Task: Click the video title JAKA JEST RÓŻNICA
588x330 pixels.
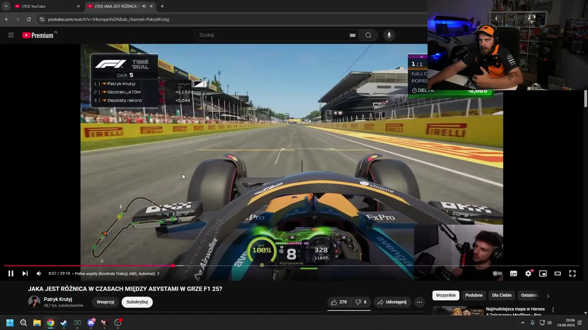Action: click(x=125, y=289)
